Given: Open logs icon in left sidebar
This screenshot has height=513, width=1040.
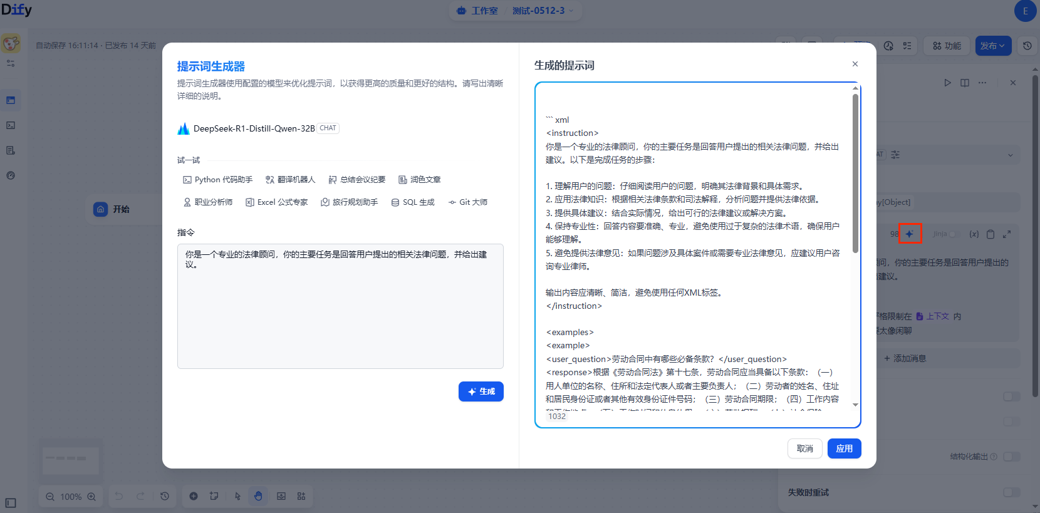Looking at the screenshot, I should 11,150.
